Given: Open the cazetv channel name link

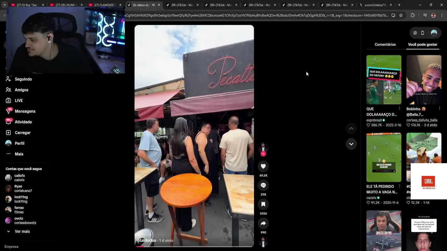Looking at the screenshot, I should click(371, 198).
